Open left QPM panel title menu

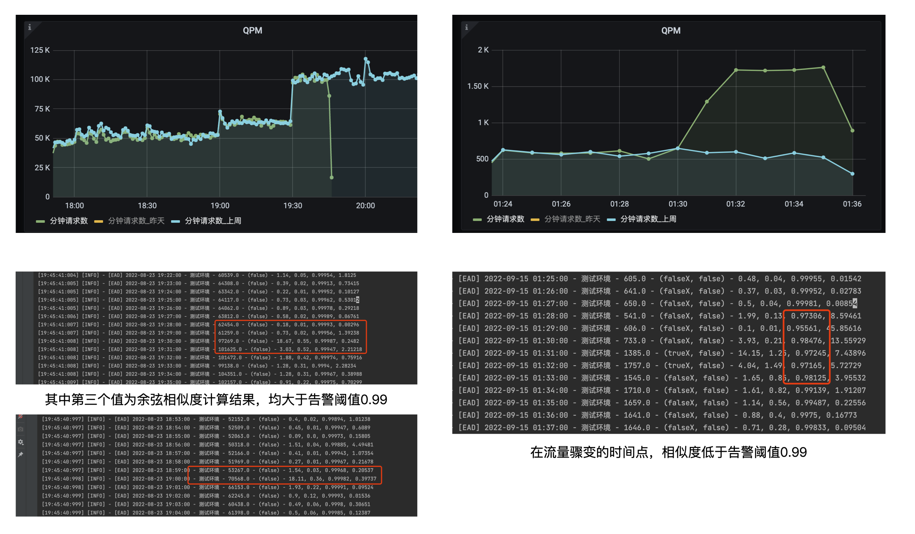pos(252,30)
